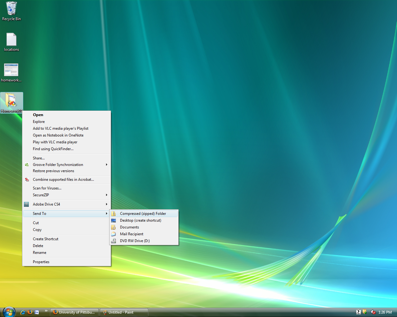Screen dimensions: 397x317
Task: Unmute the volume in the system tray
Action: [x=372, y=312]
